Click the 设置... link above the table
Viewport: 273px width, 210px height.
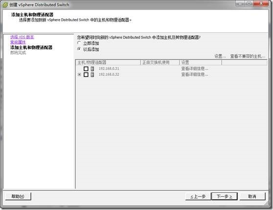click(x=220, y=56)
